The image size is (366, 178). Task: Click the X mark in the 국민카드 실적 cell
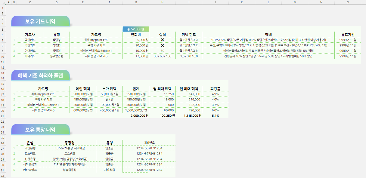point(163,40)
